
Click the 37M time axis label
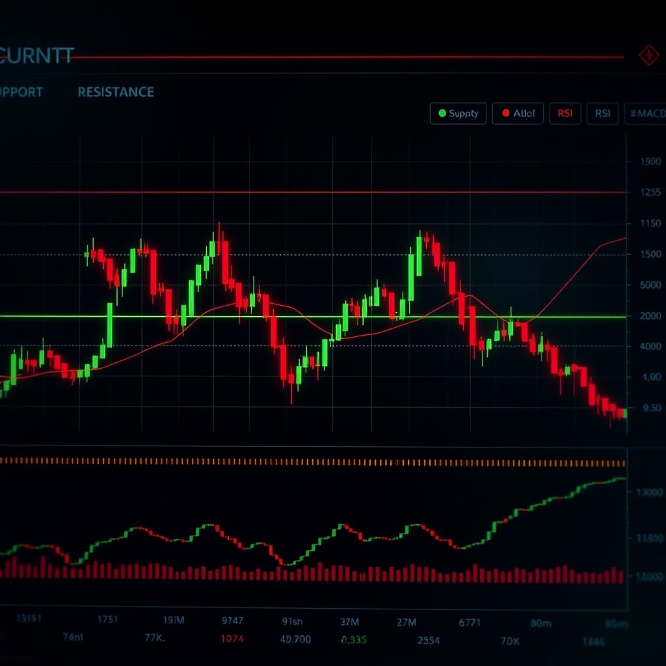pyautogui.click(x=349, y=622)
